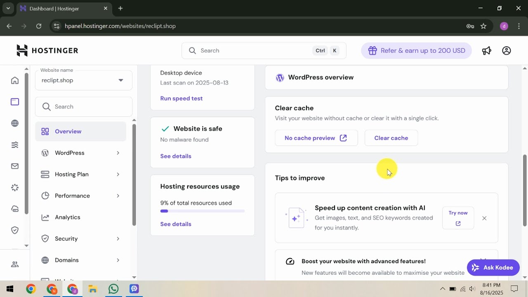
Task: See details for the Website is safe card
Action: coord(176,156)
